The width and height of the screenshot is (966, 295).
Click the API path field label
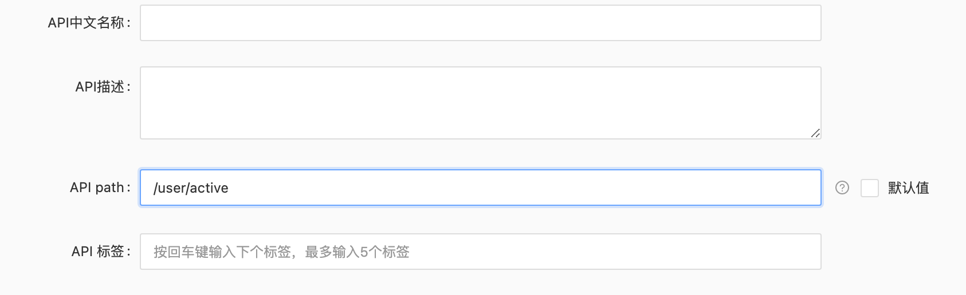[100, 188]
